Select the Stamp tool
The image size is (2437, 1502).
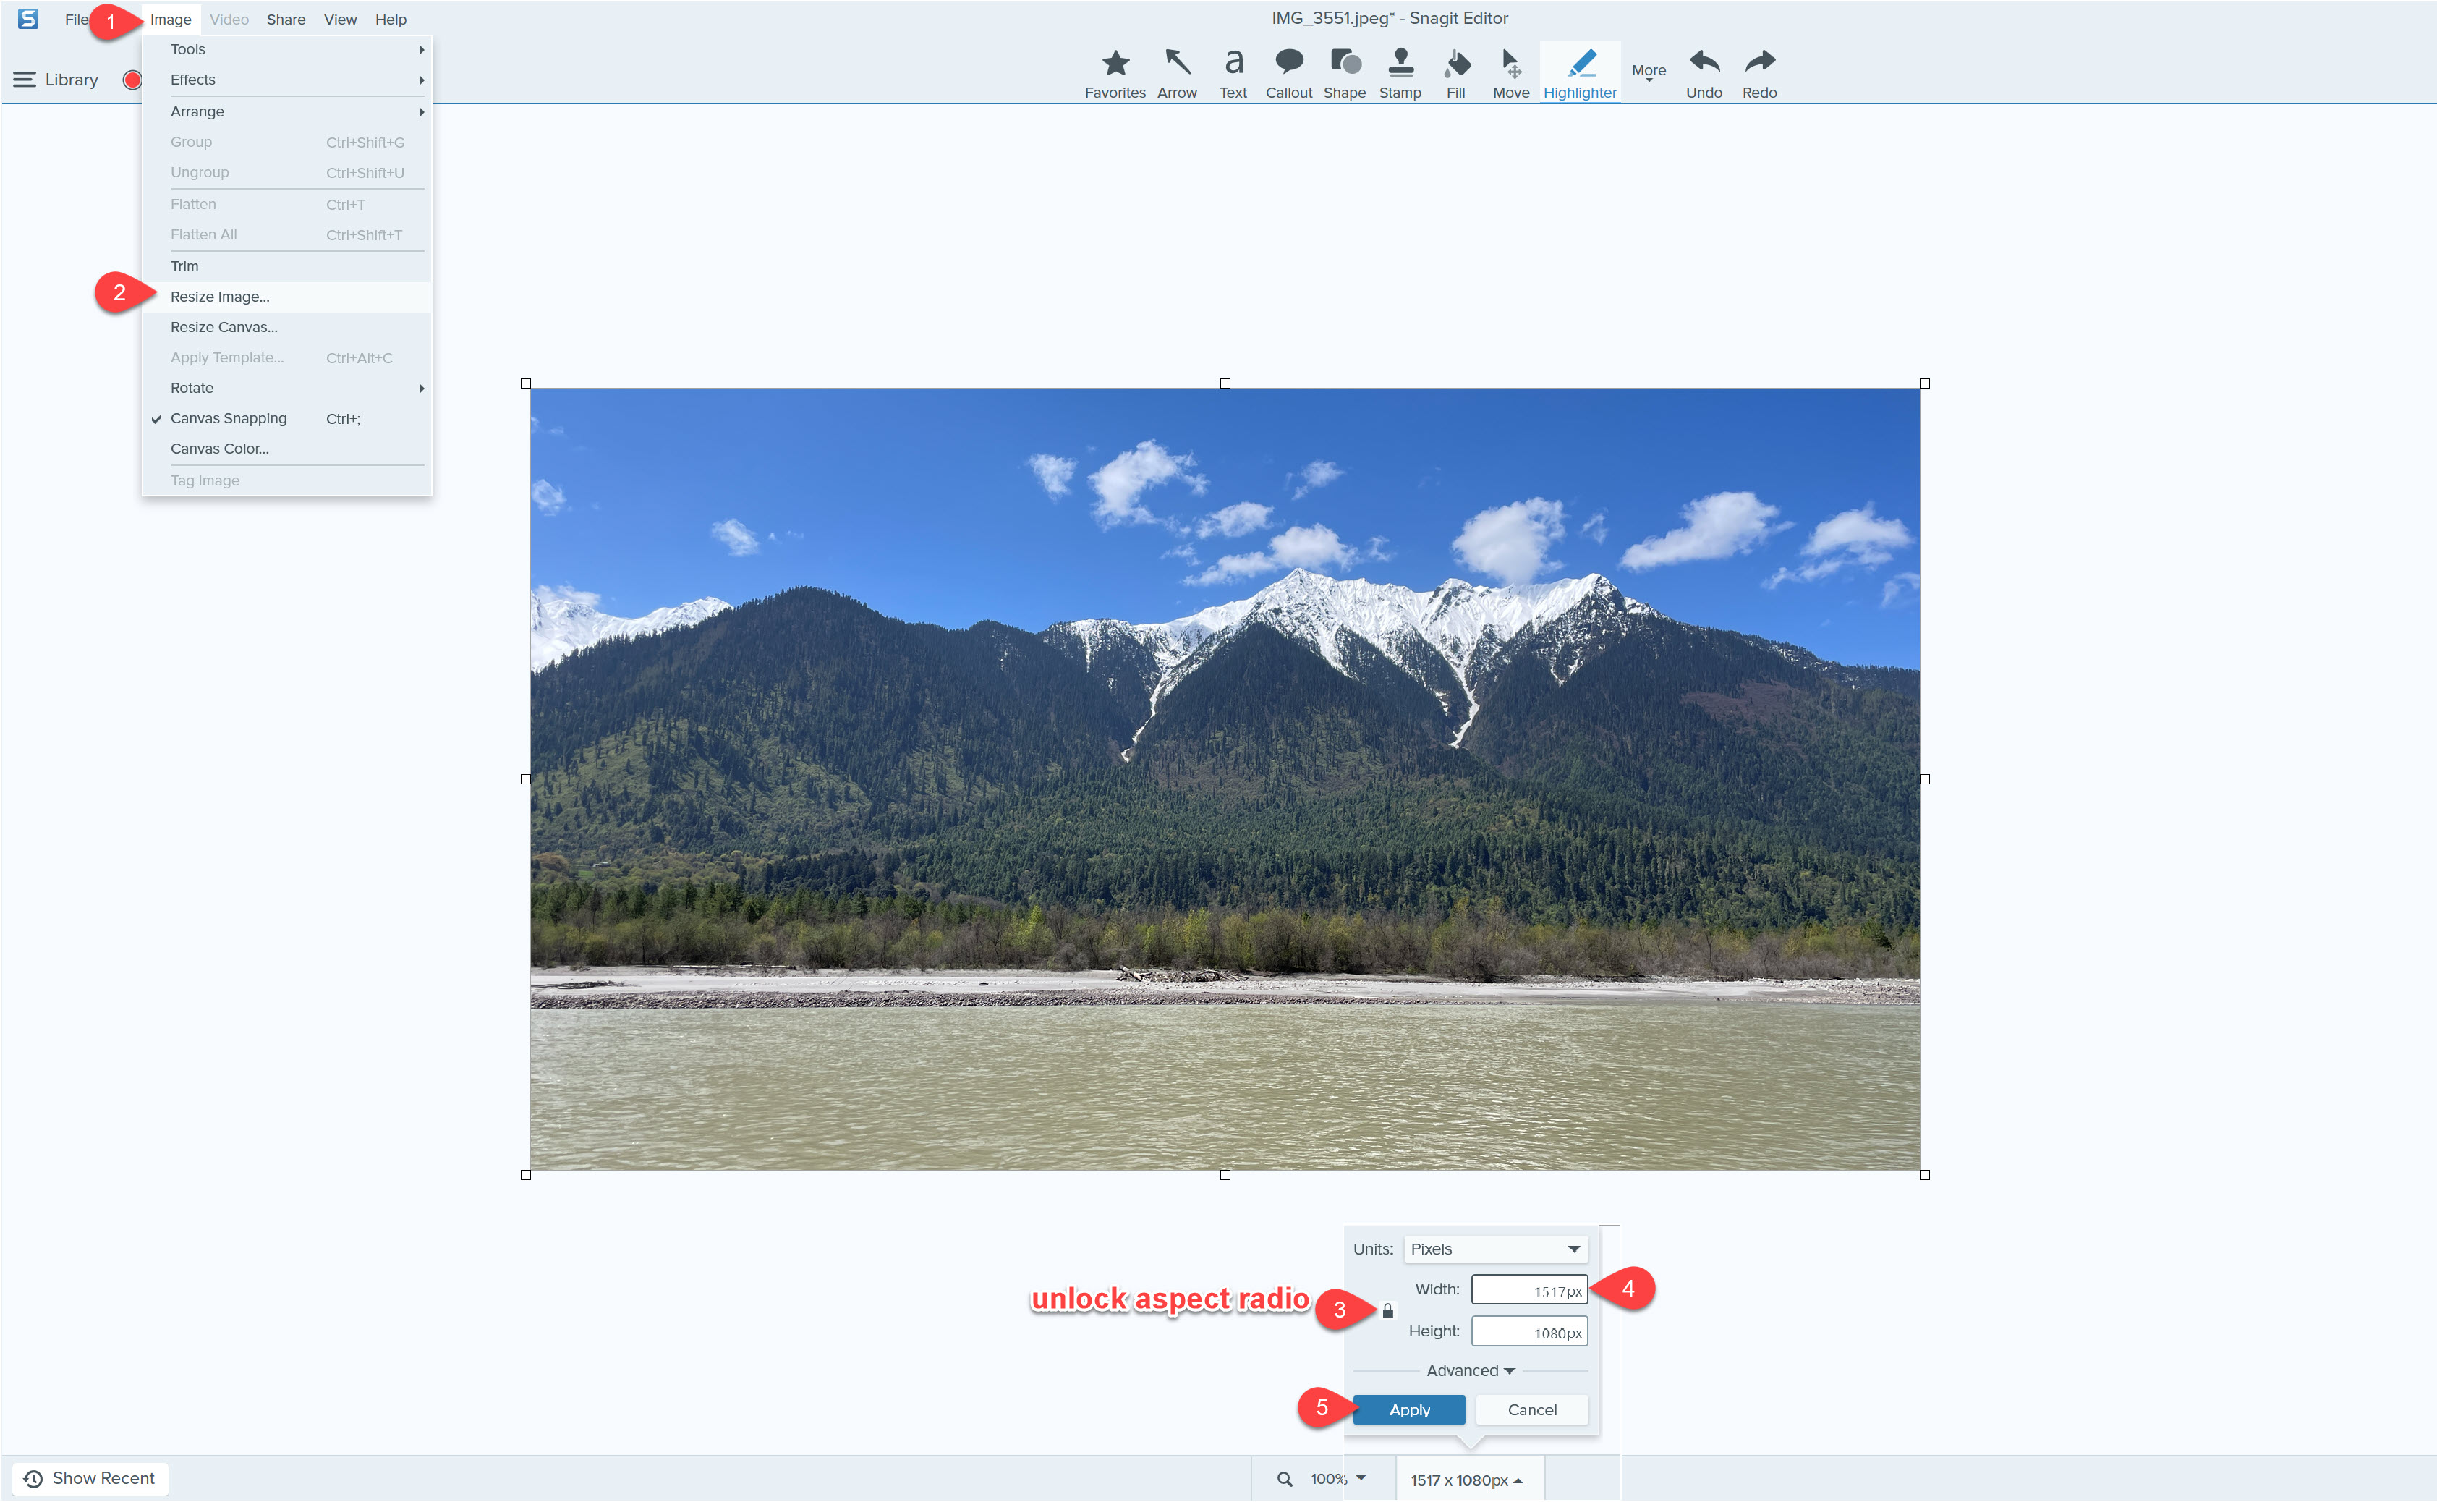pos(1399,74)
